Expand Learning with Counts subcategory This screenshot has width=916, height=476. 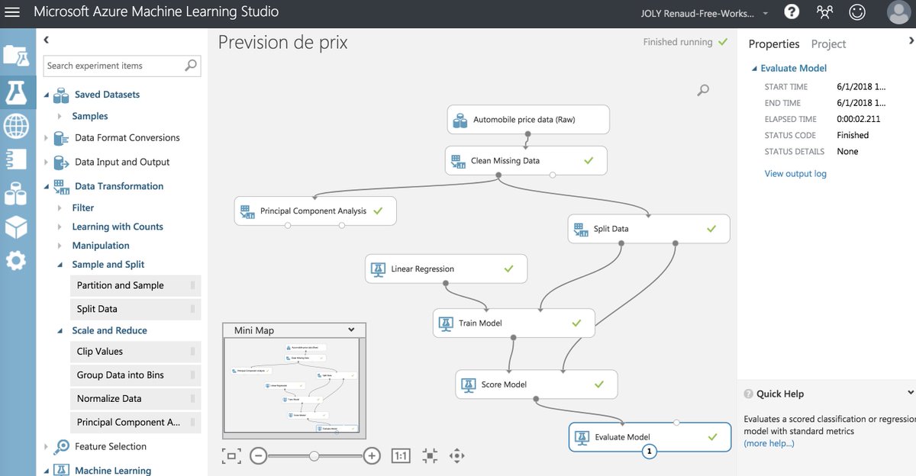pyautogui.click(x=60, y=227)
